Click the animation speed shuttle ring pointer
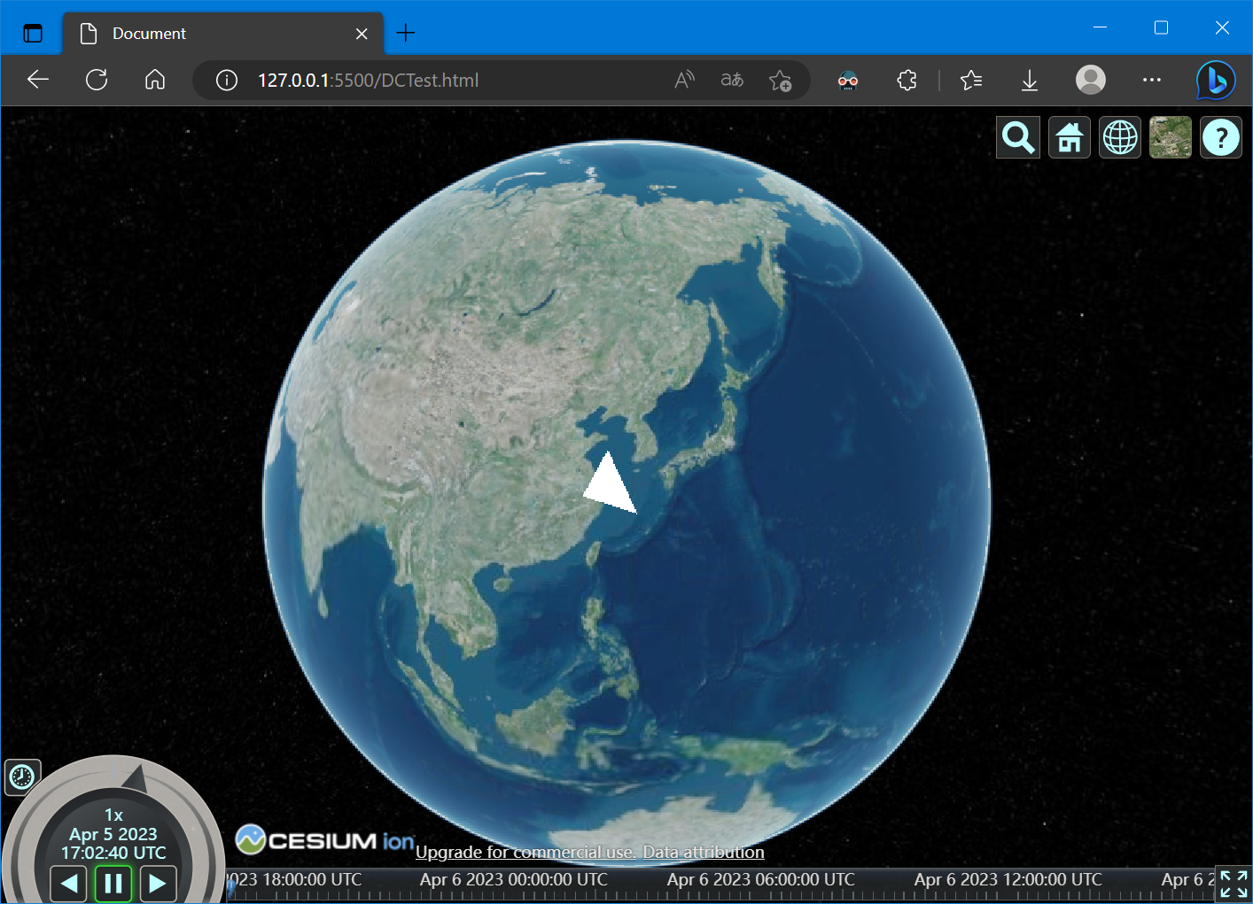This screenshot has height=904, width=1253. point(135,778)
